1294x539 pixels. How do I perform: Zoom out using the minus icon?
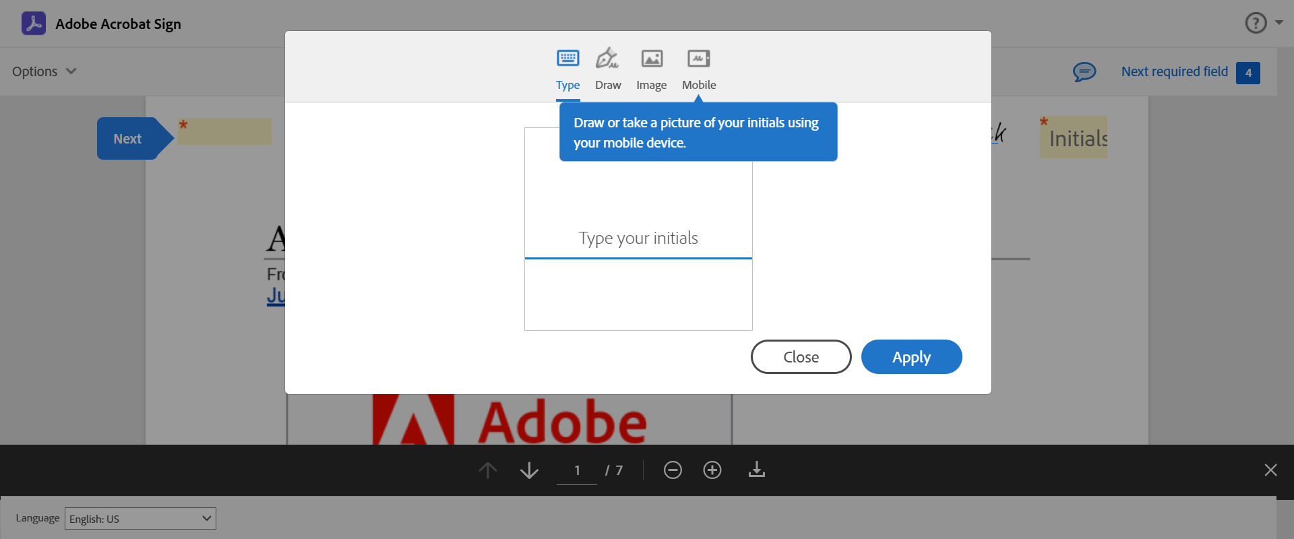tap(673, 470)
